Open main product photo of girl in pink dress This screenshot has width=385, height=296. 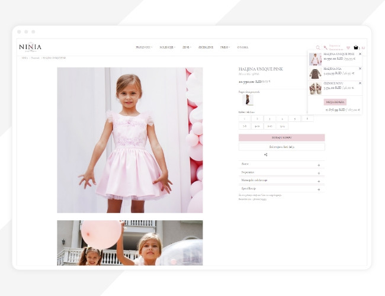130,140
